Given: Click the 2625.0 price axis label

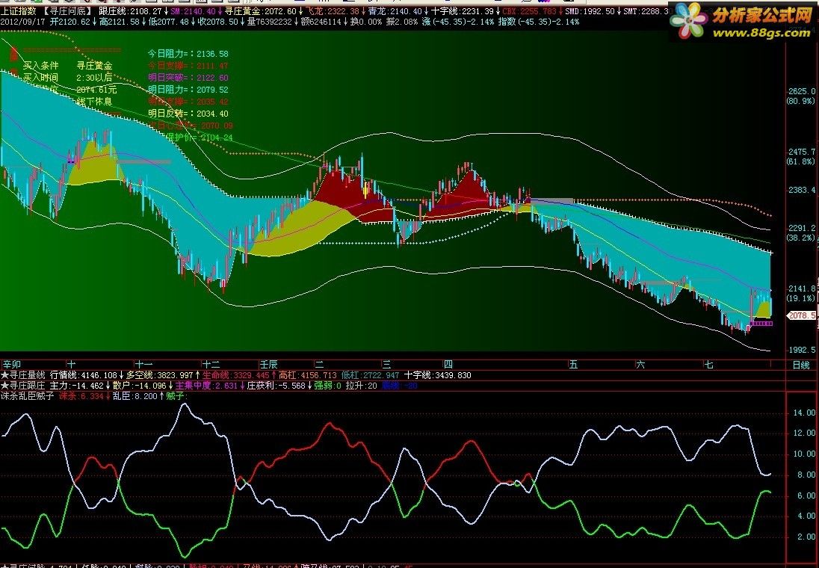Looking at the screenshot, I should point(802,91).
